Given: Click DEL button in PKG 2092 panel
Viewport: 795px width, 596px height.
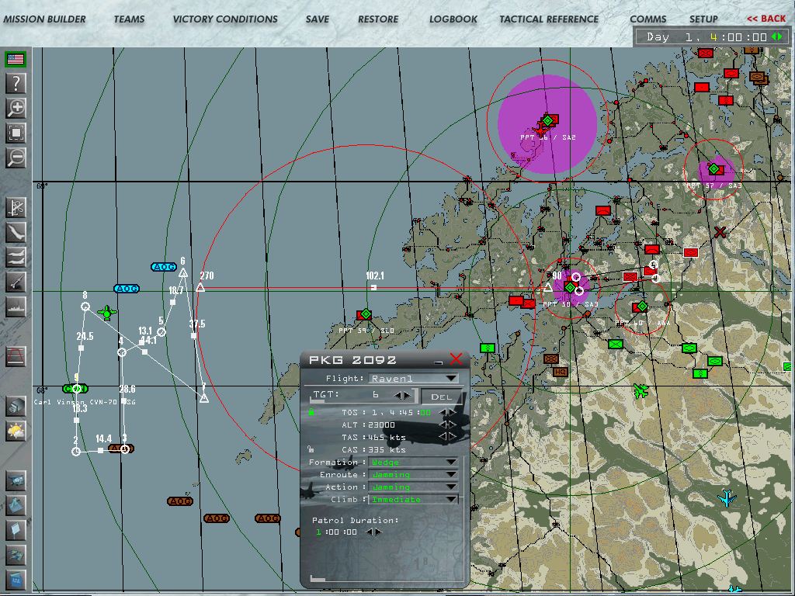Looking at the screenshot, I should click(x=441, y=397).
